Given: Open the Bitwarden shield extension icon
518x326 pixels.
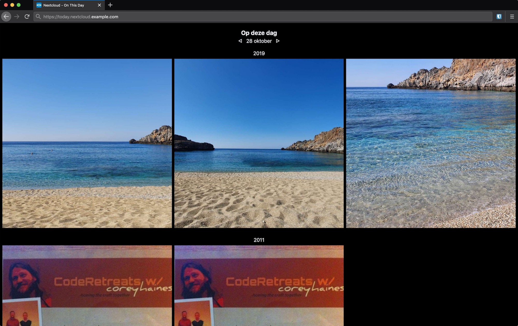Looking at the screenshot, I should (x=499, y=17).
